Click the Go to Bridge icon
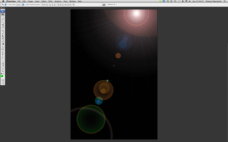Image resolution: width=228 pixels, height=142 pixels. [x=104, y=5]
